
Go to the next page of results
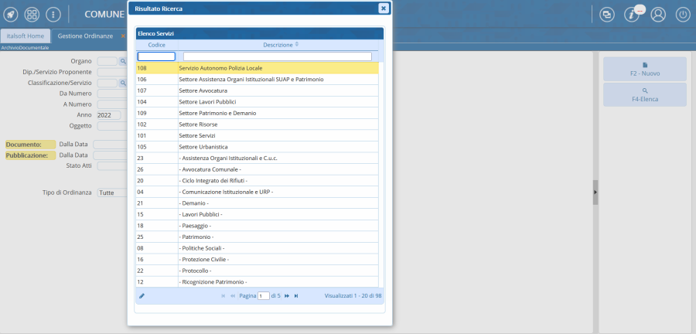[x=287, y=295]
